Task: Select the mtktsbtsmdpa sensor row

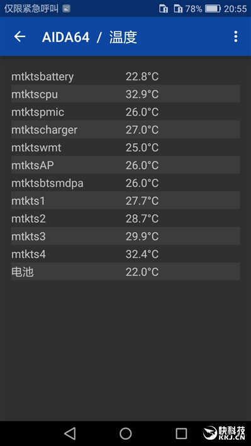Action: click(126, 183)
